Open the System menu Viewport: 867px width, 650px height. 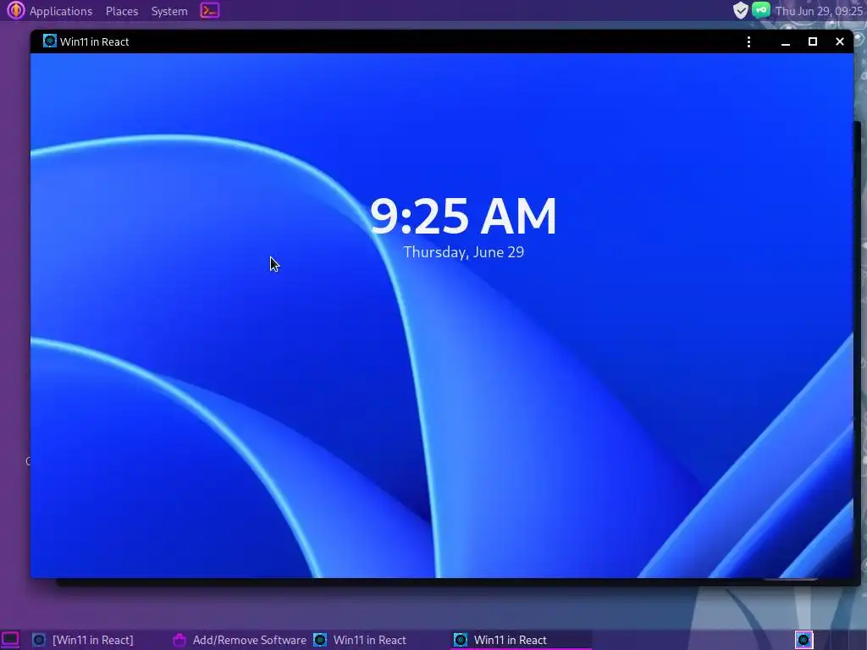tap(169, 11)
